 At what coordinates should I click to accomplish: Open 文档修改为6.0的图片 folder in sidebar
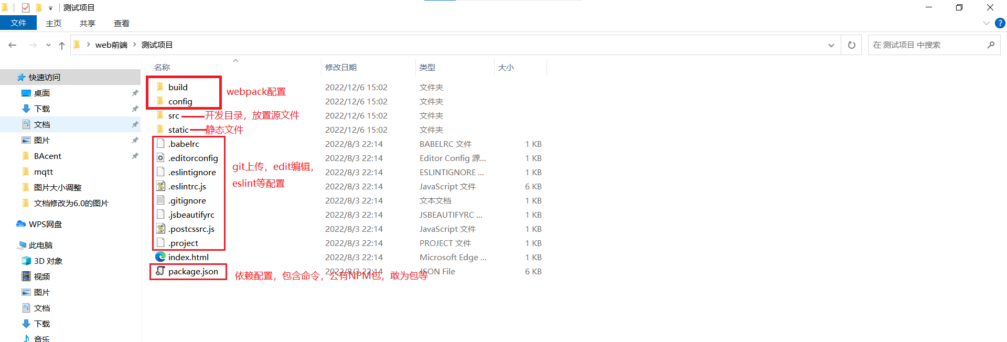(70, 203)
